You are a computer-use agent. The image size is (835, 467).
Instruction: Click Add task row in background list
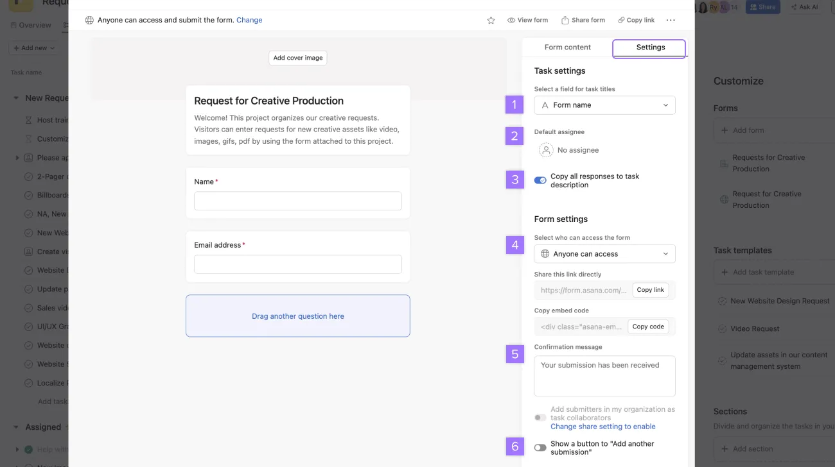coord(53,402)
